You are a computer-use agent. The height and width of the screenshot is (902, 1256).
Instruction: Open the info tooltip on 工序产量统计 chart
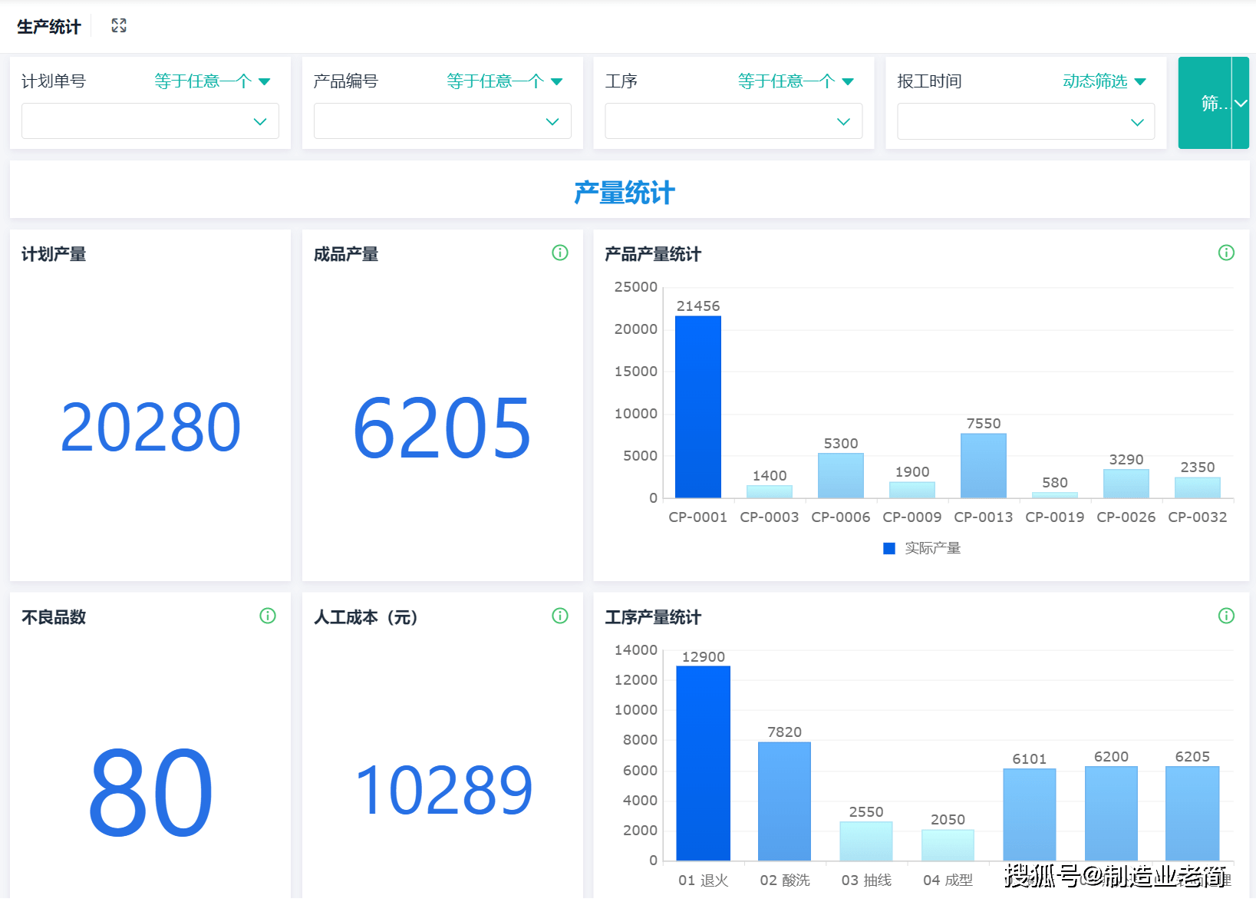click(1226, 616)
